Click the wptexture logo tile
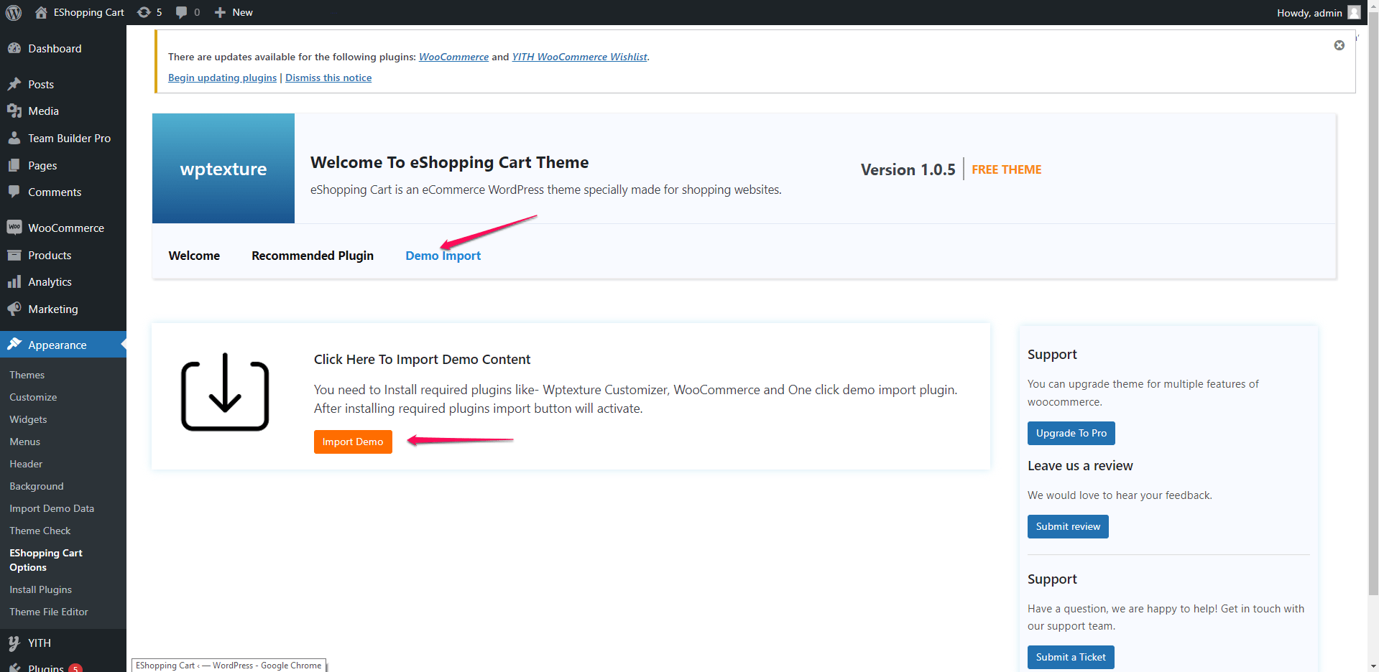The image size is (1379, 672). tap(223, 168)
